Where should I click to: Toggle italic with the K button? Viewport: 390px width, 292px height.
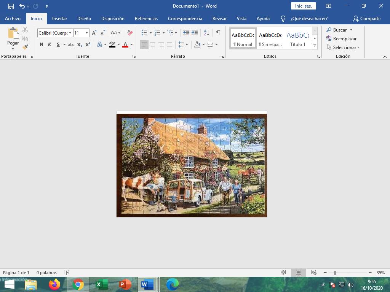pyautogui.click(x=50, y=44)
